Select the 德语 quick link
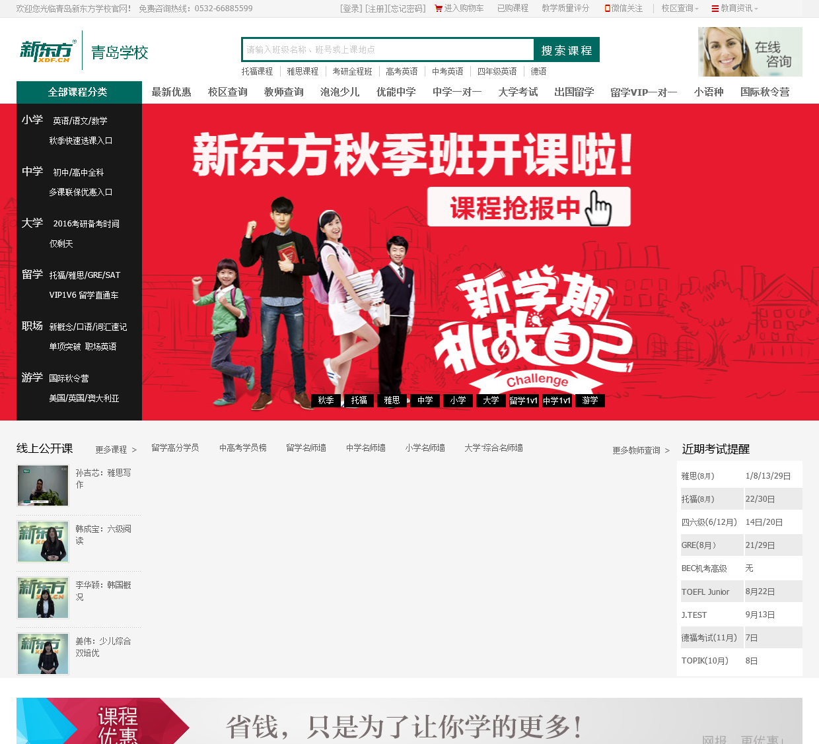819x744 pixels. pyautogui.click(x=539, y=71)
